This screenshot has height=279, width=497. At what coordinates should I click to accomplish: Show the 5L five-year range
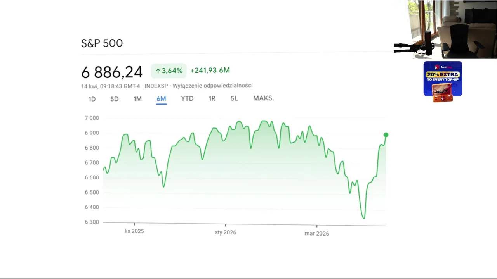(234, 98)
